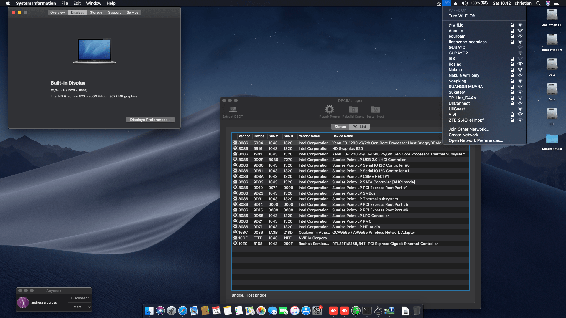Open Terminal from the dock
This screenshot has height=318, width=566.
tap(367, 311)
